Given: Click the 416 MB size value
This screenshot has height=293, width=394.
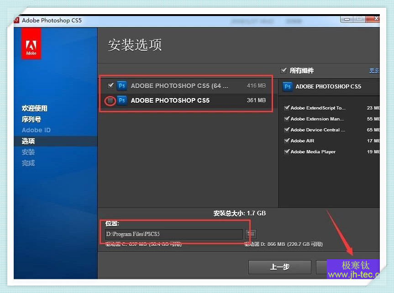Looking at the screenshot, I should pyautogui.click(x=256, y=86).
